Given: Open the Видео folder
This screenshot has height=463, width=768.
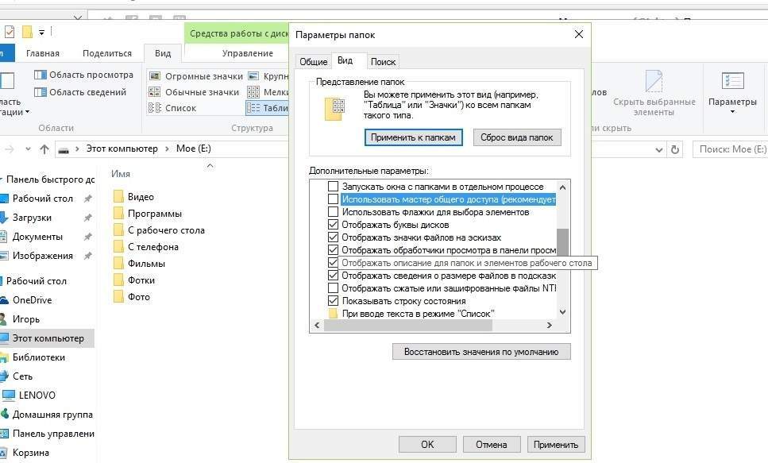Looking at the screenshot, I should 141,197.
